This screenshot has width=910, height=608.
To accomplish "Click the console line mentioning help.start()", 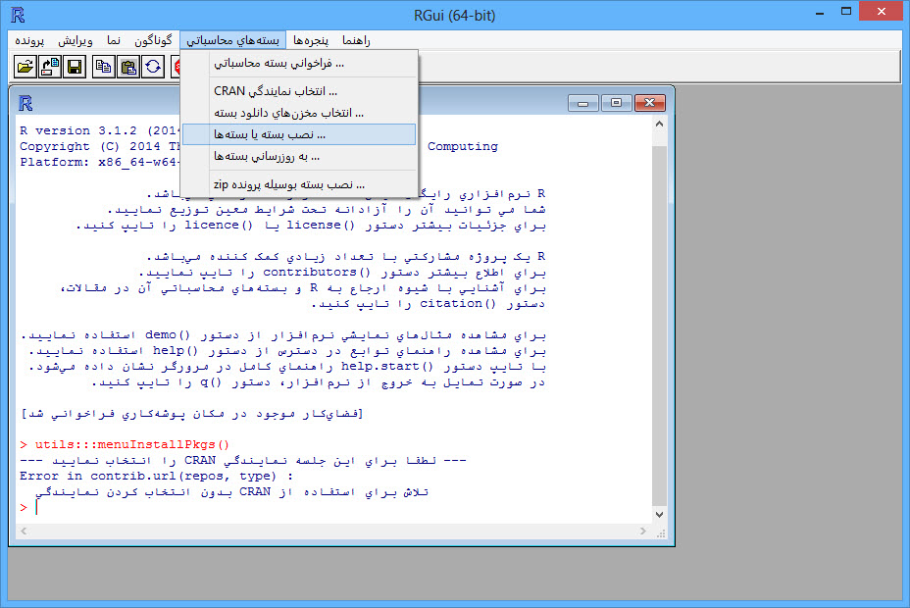I will coord(286,367).
